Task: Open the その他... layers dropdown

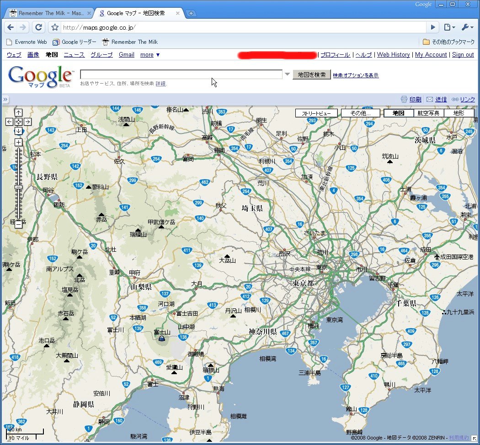Action: click(361, 113)
